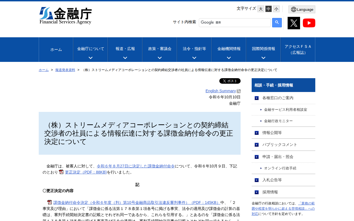Click arrow icon beside 申請・届出・照会
The width and height of the screenshot is (354, 221).
(257, 157)
